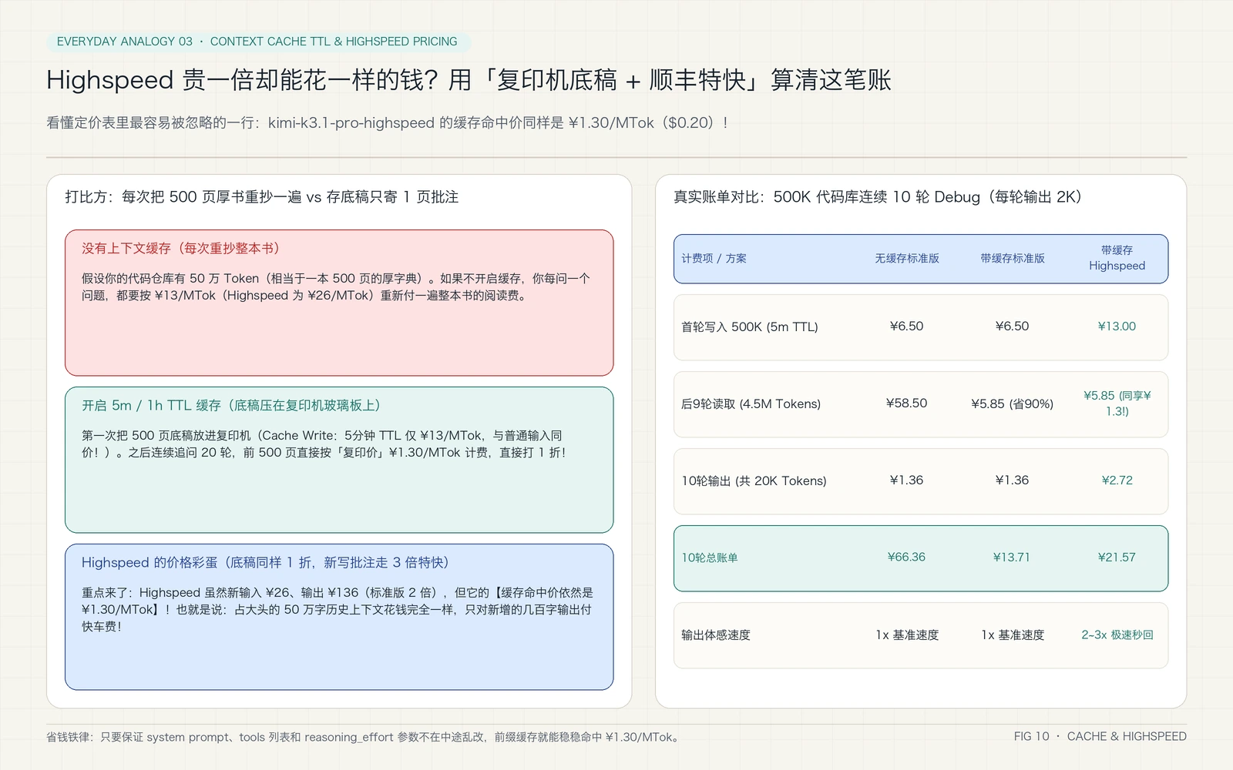Select the row label '首轮写入 500K (5m TTL)'

coord(749,327)
